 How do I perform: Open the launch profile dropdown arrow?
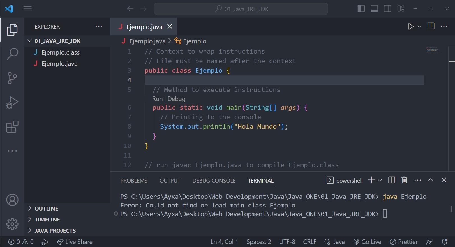pos(380,180)
